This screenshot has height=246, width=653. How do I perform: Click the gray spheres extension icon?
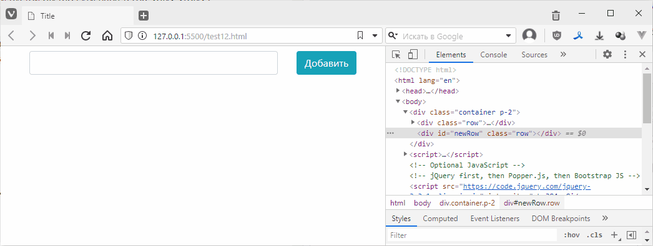pyautogui.click(x=621, y=36)
